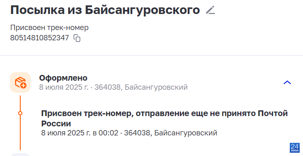The image size is (303, 156).
Task: Click the words Почтой in the bold event text
Action: click(x=273, y=114)
